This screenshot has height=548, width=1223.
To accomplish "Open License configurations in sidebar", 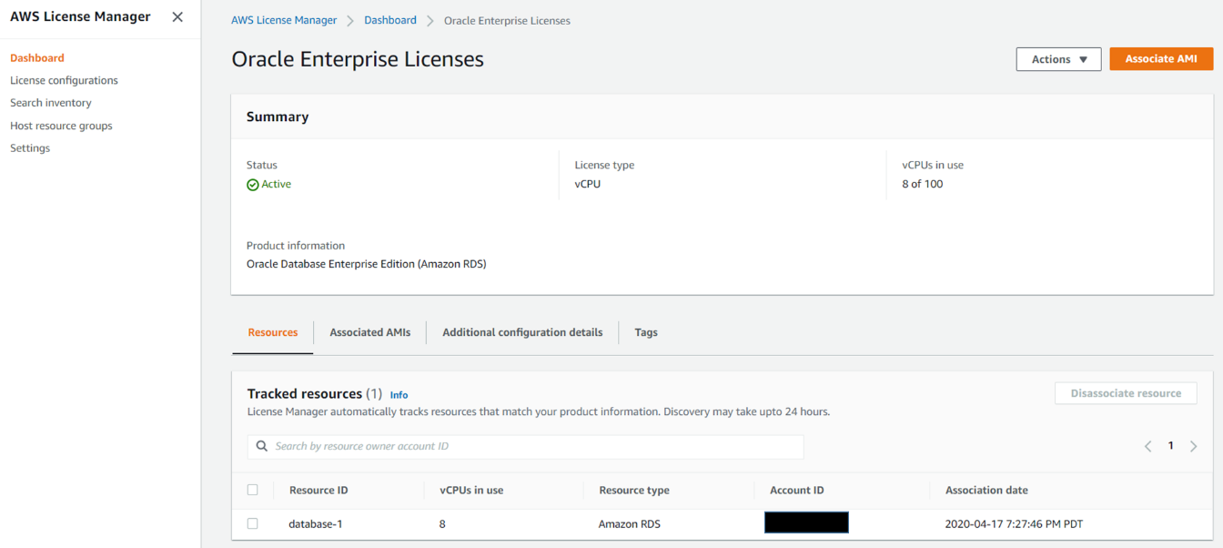I will (64, 80).
